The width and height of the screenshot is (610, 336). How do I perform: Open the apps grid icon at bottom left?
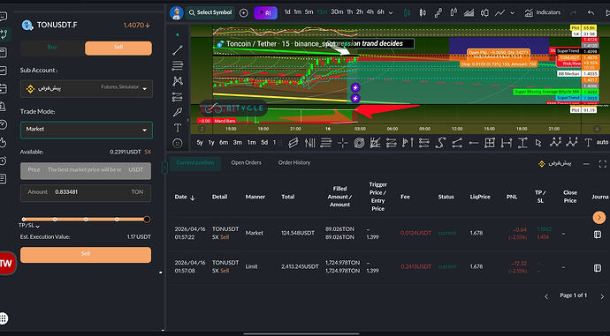[x=4, y=318]
